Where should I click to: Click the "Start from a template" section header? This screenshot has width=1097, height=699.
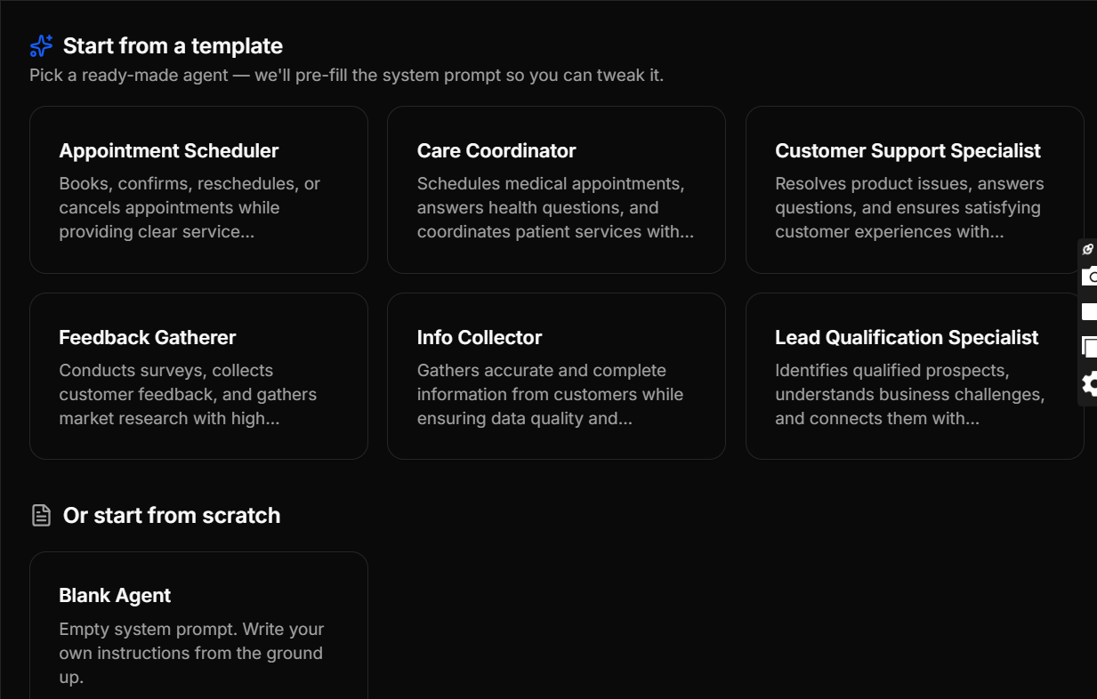click(x=173, y=45)
